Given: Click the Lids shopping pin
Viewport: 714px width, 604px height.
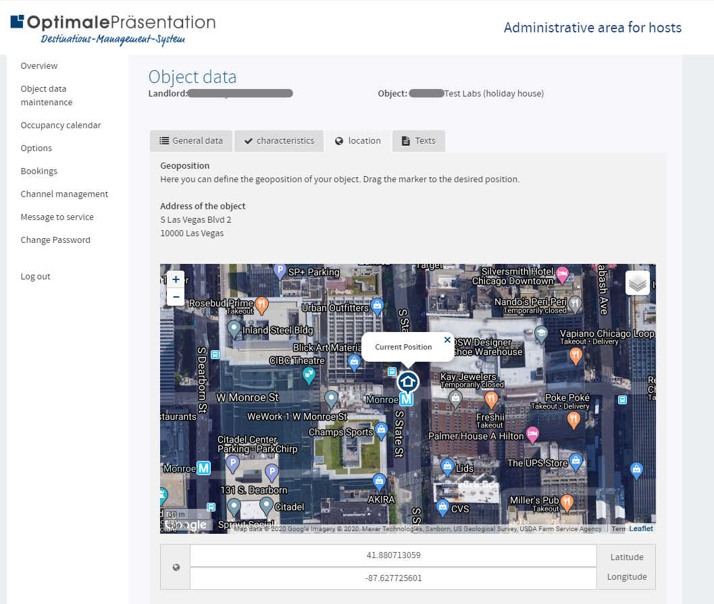Looking at the screenshot, I should tap(447, 467).
